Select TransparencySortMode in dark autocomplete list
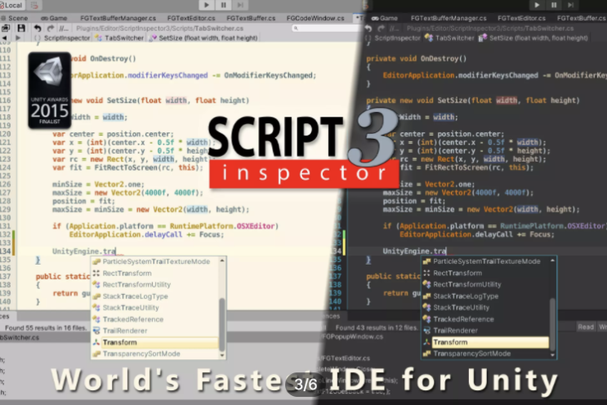Screen dimensions: 607x405 click(486, 354)
